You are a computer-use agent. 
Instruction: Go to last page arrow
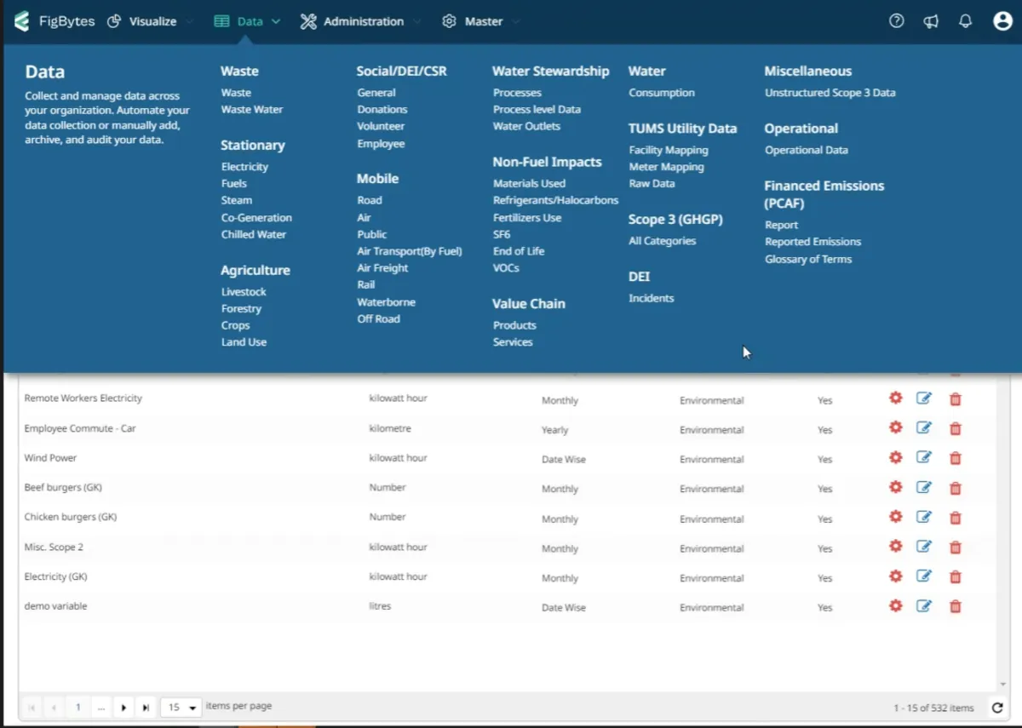(146, 708)
